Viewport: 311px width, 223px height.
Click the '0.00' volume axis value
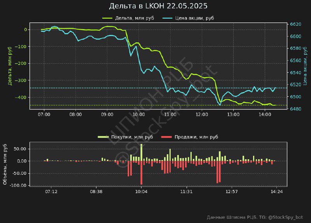pyautogui.click(x=22, y=161)
